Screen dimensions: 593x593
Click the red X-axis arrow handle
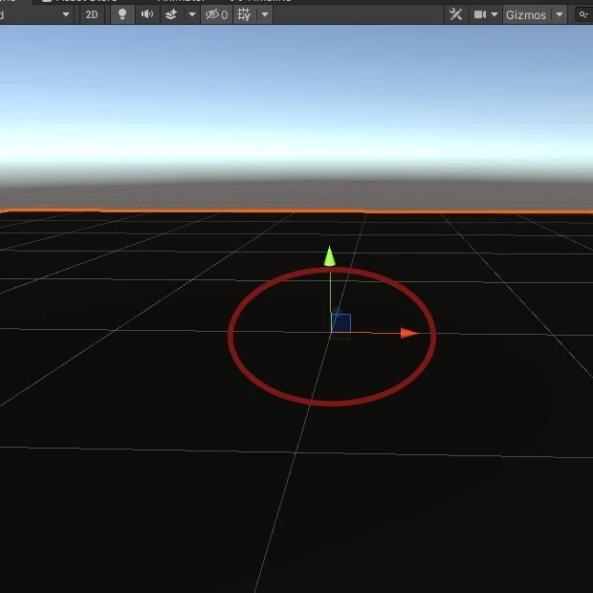[409, 333]
